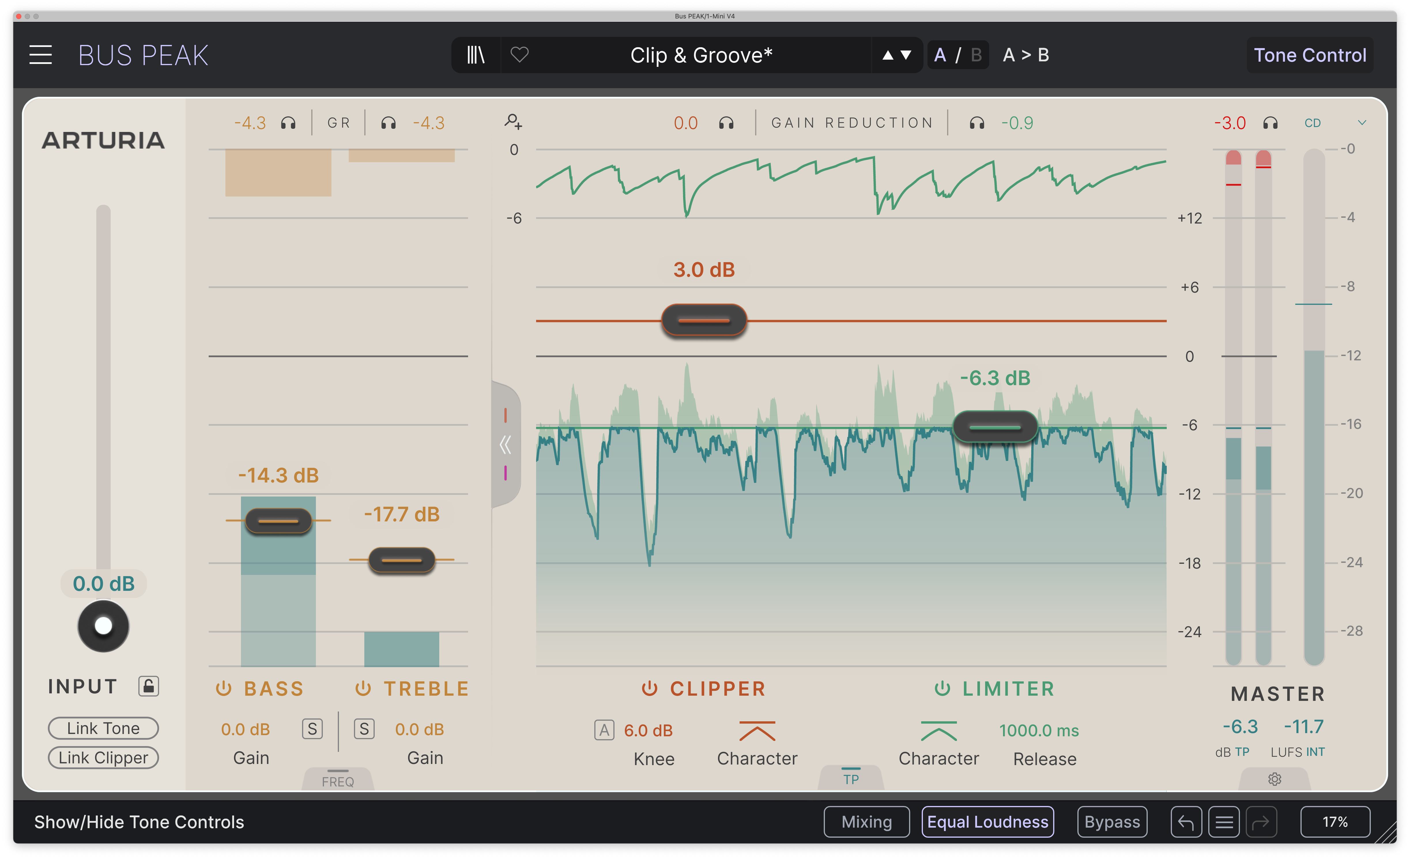Toggle the input lock icon
1410x859 pixels.
(x=148, y=686)
